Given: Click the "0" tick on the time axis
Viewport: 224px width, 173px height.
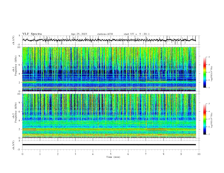Looking at the screenshot, I should [22, 154].
